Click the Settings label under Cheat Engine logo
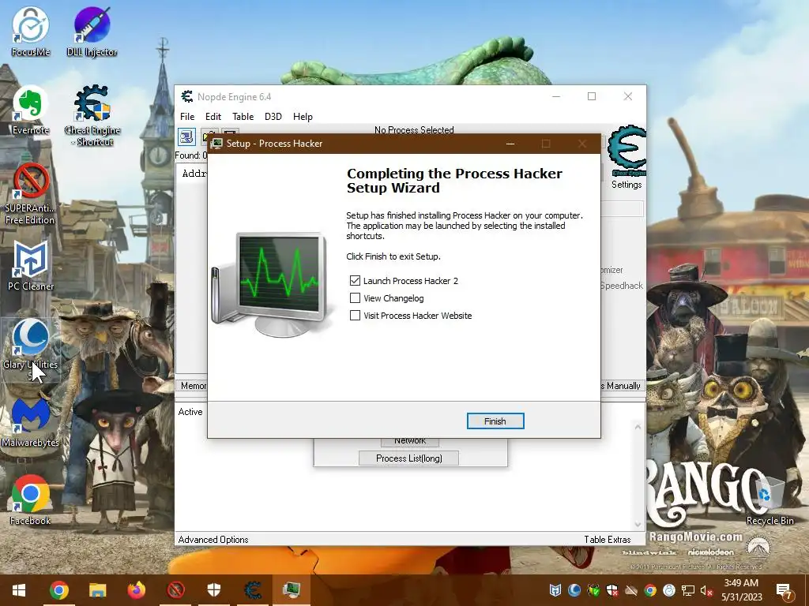 point(627,185)
